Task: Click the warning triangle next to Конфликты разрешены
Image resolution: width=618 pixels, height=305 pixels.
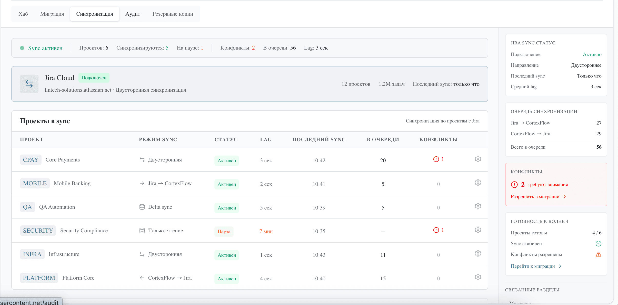Action: (598, 254)
